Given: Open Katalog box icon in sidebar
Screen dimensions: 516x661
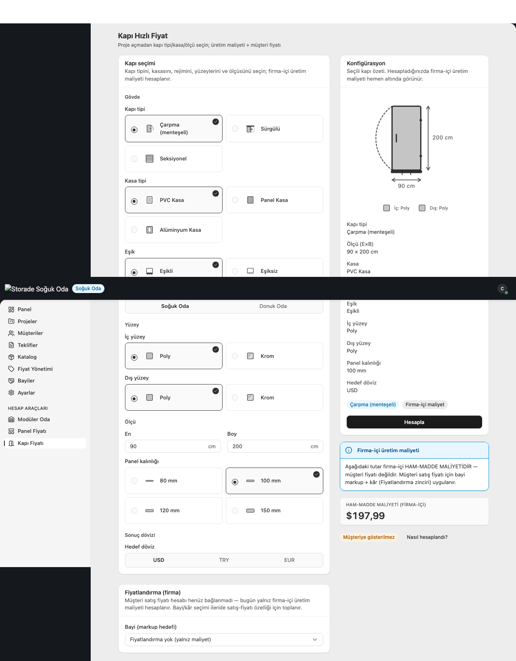Looking at the screenshot, I should coord(11,357).
